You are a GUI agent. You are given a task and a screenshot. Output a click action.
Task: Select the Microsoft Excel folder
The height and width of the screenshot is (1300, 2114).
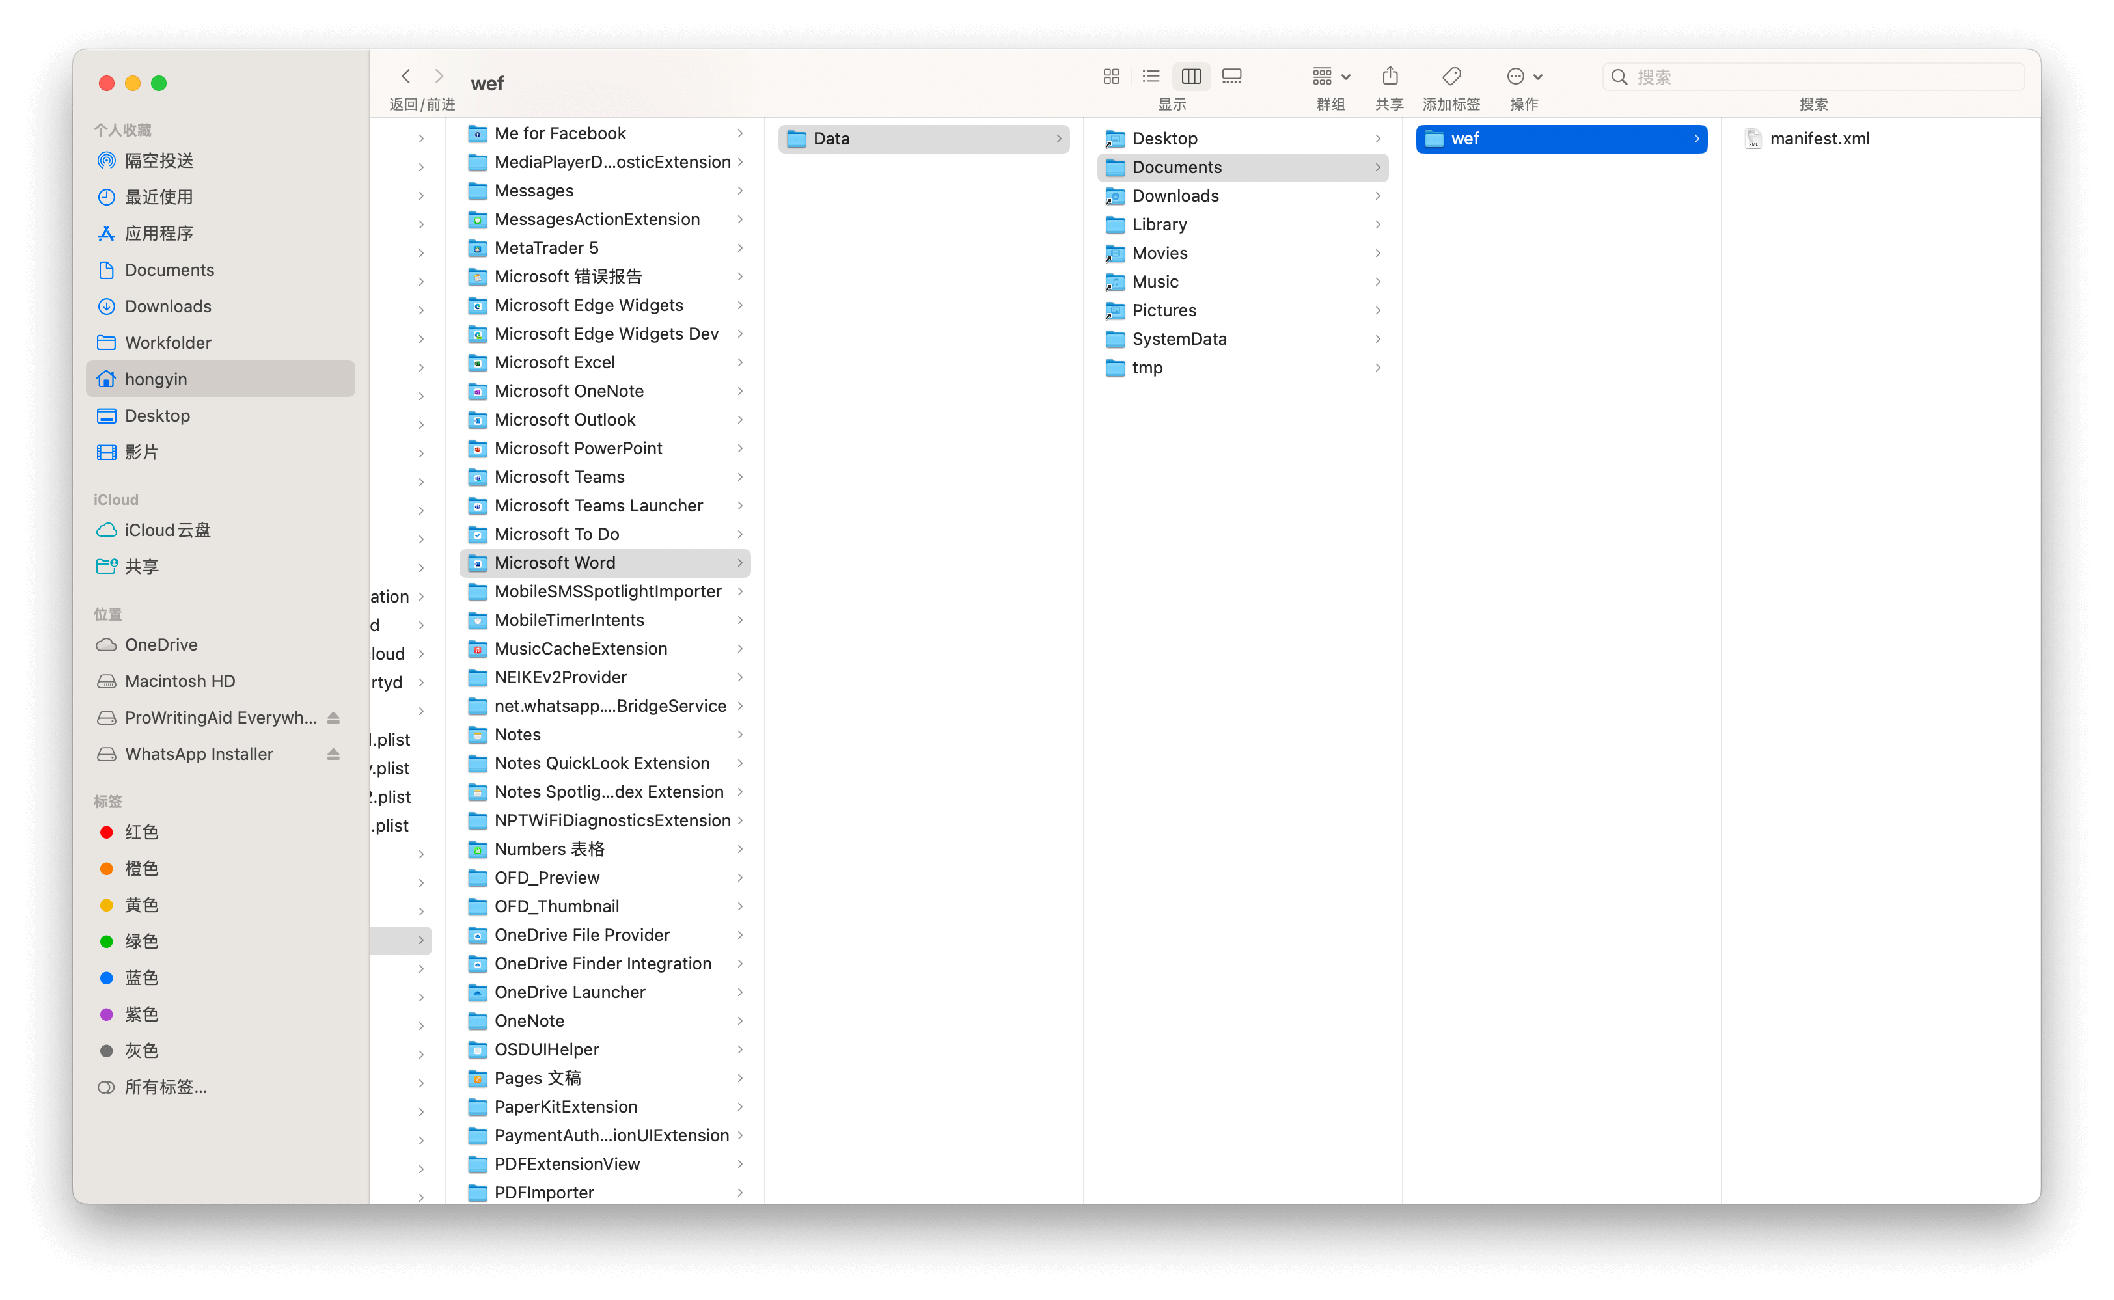point(605,362)
